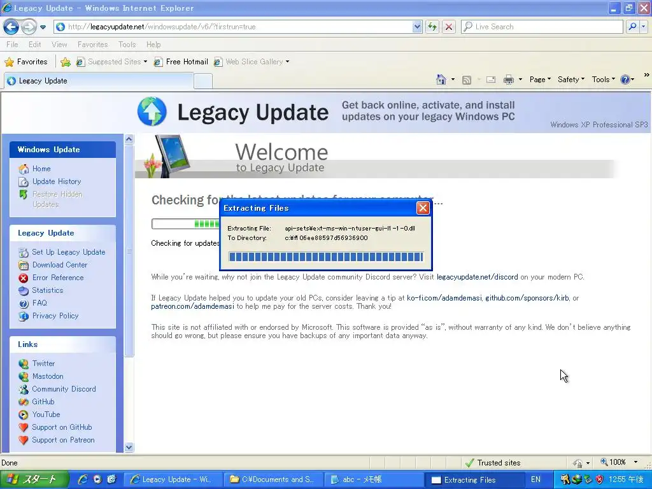This screenshot has width=652, height=489.
Task: Switch to abc Notepad taskbar window
Action: pos(372,479)
